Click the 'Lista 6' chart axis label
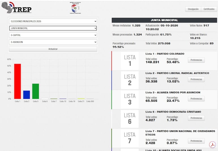 45,101
